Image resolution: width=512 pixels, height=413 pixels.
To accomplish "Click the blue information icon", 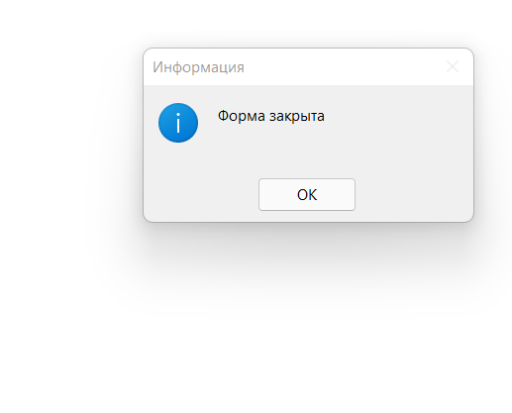I will coord(178,123).
